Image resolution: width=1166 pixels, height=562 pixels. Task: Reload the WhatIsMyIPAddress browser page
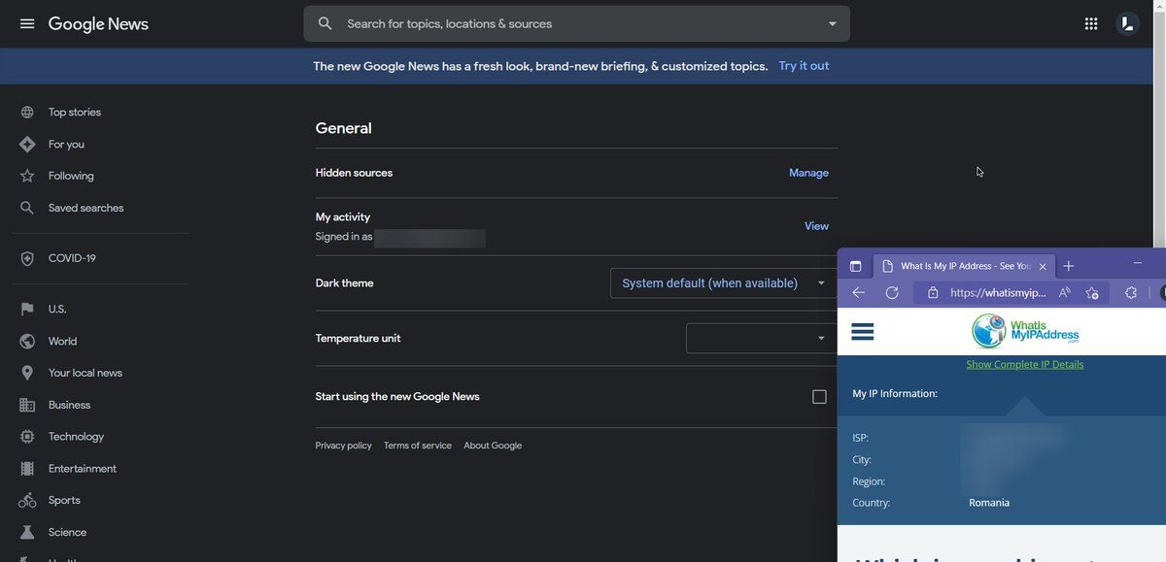coord(892,292)
